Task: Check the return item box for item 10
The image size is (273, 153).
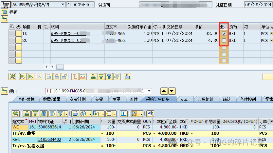Action: 224,33
